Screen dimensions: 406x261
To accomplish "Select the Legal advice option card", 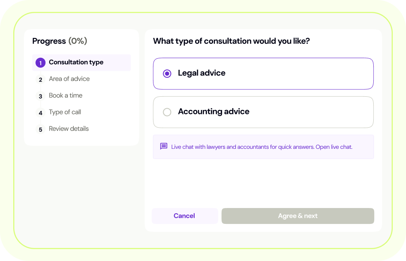I will (263, 73).
